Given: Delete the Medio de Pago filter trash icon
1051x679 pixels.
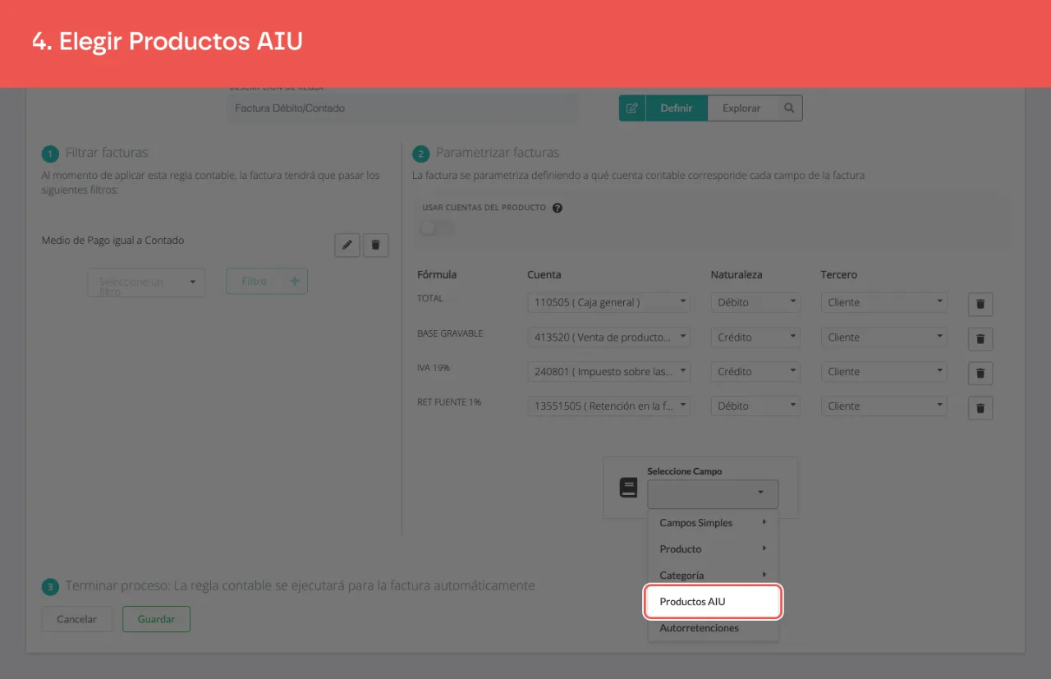Looking at the screenshot, I should point(376,245).
